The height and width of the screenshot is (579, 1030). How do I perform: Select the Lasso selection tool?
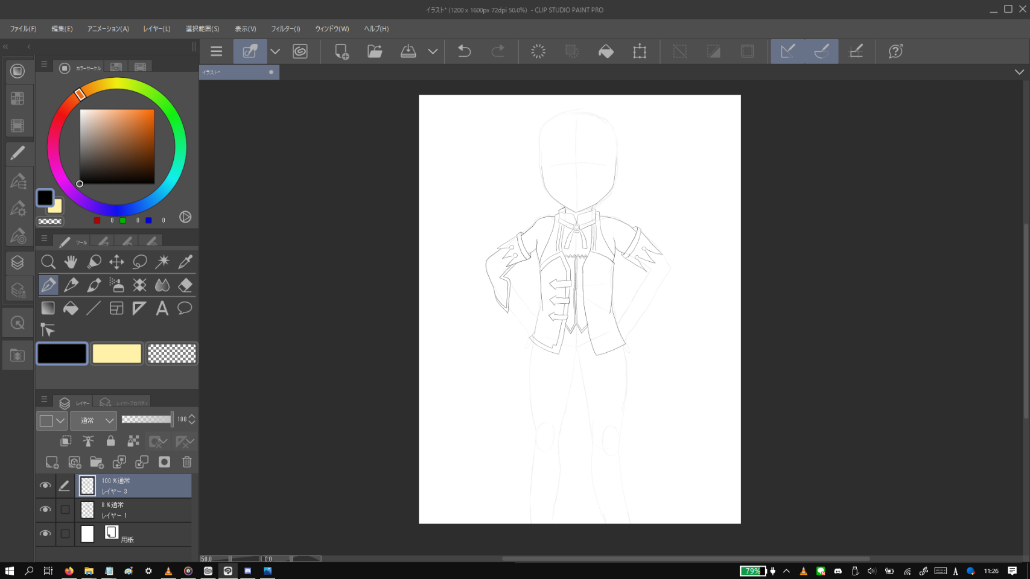[139, 262]
